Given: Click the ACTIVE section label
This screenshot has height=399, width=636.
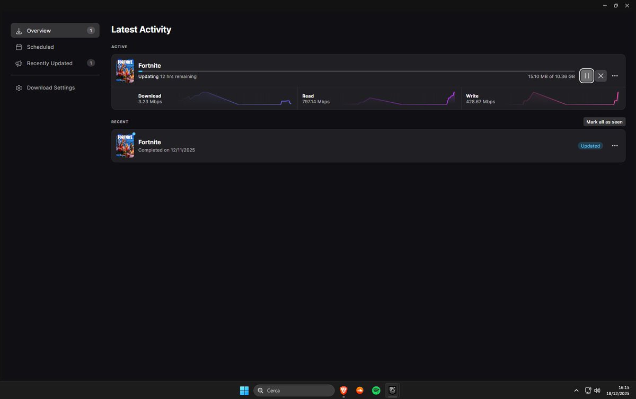Looking at the screenshot, I should tap(119, 47).
